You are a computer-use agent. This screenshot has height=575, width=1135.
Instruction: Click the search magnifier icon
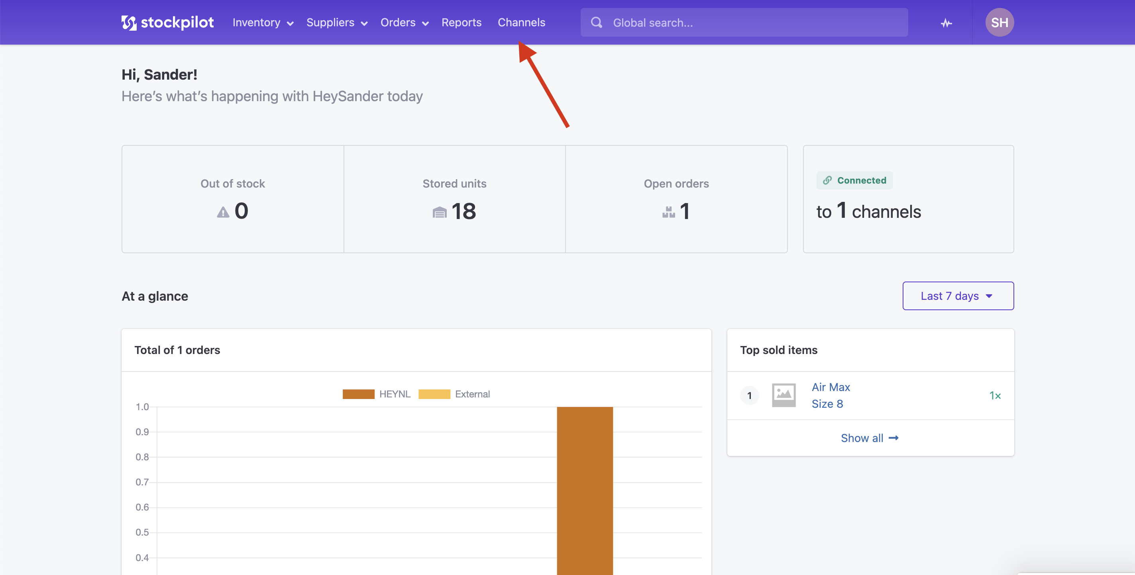click(597, 22)
